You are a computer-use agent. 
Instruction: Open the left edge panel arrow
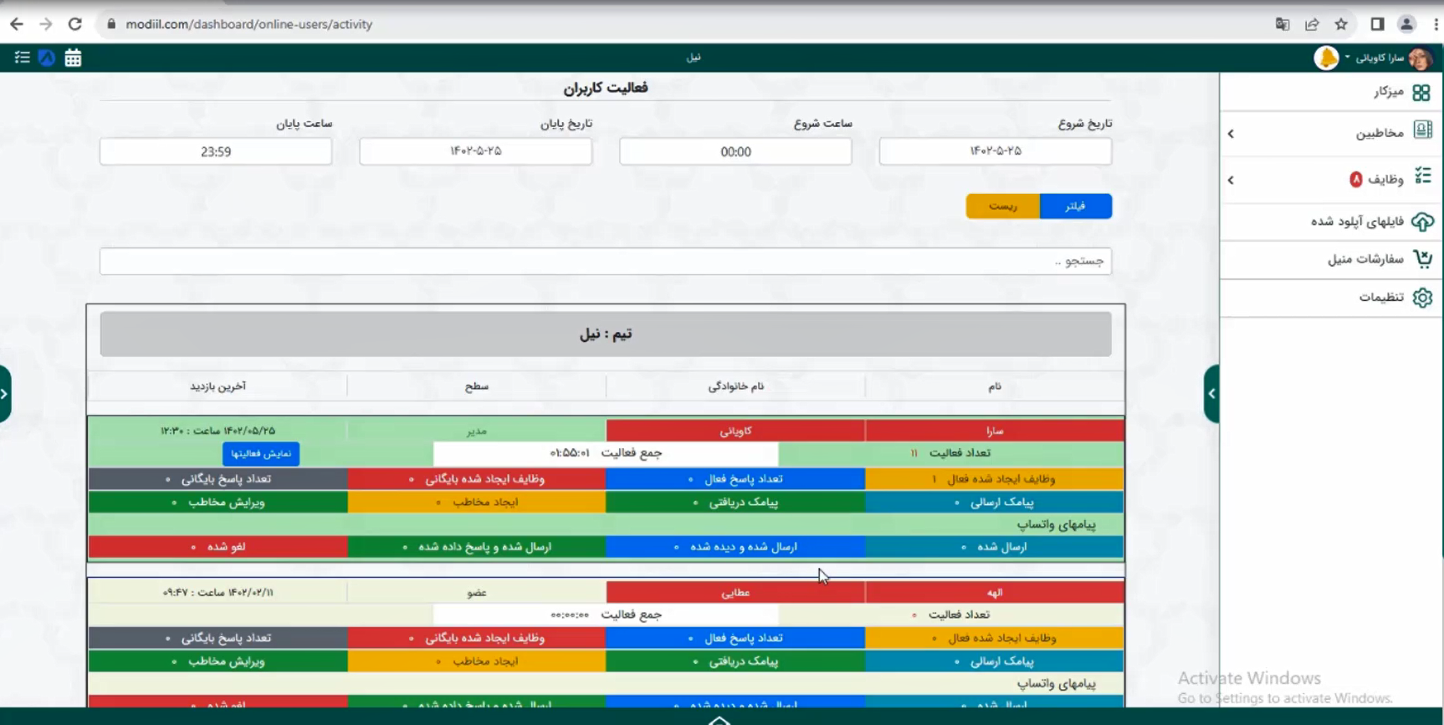(x=5, y=394)
